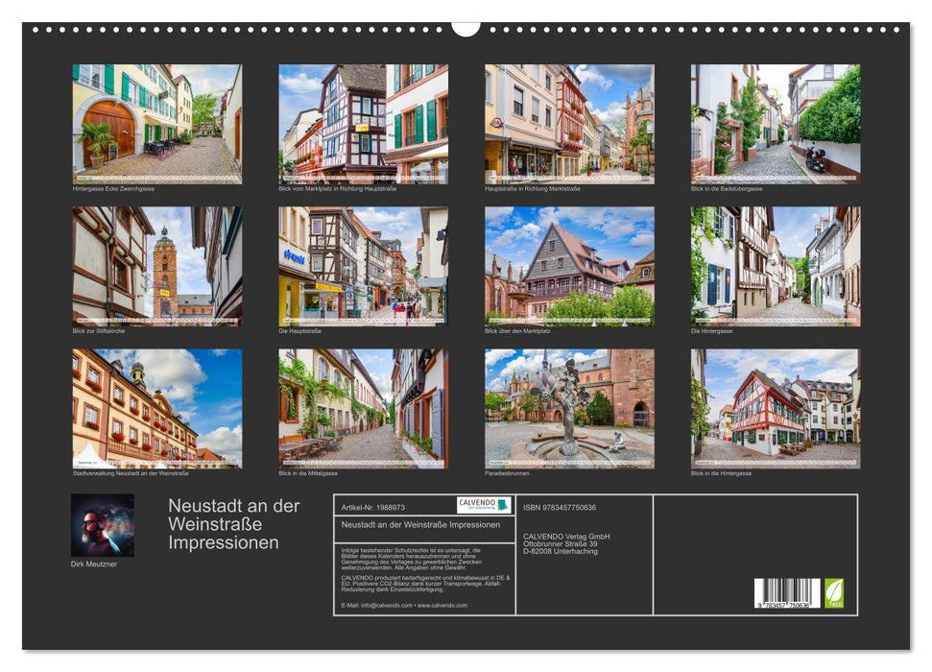Screen dimensions: 932x672
Task: Click the blue pennant in the CALVENDO logo
Action: (x=504, y=504)
